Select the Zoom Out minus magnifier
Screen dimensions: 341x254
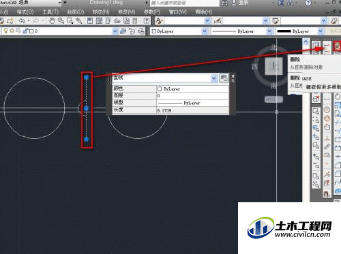coord(316,165)
